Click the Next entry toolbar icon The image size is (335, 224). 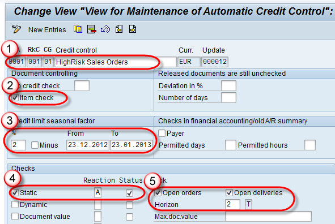click(133, 29)
